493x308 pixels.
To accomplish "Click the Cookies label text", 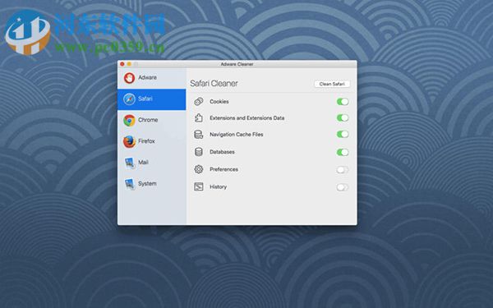I will [219, 102].
